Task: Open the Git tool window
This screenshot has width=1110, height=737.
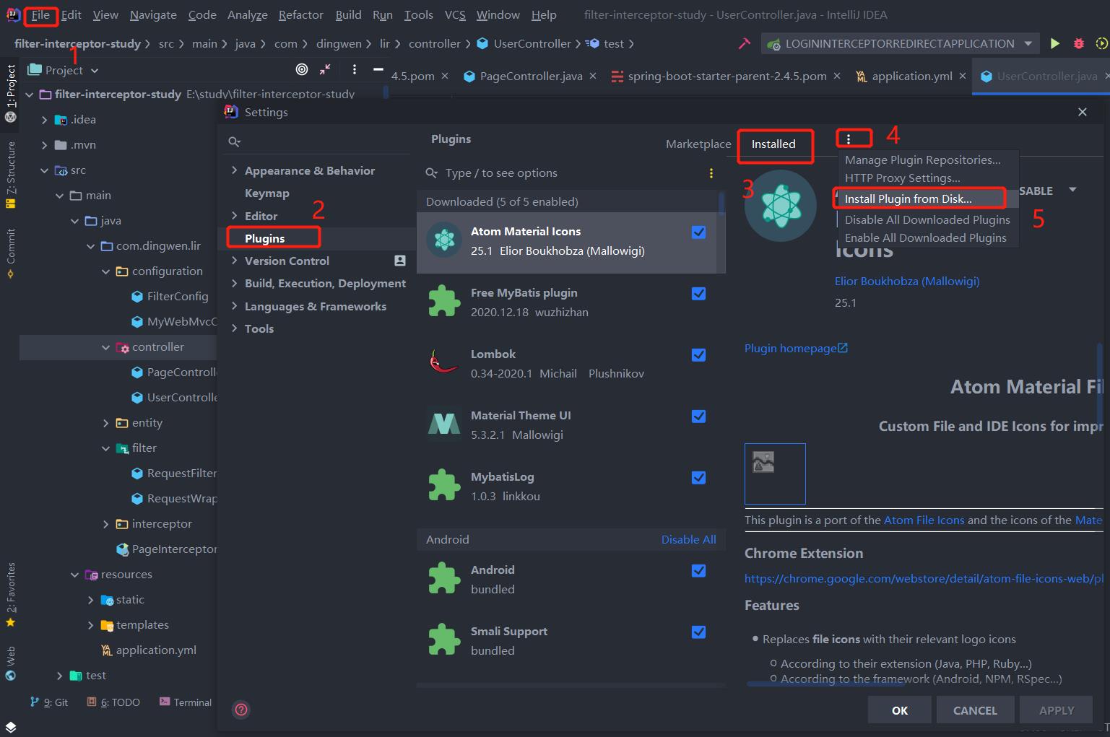Action: click(49, 702)
